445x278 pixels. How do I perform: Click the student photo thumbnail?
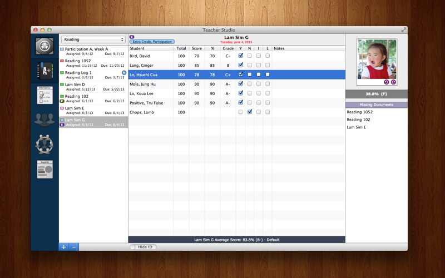pos(376,59)
